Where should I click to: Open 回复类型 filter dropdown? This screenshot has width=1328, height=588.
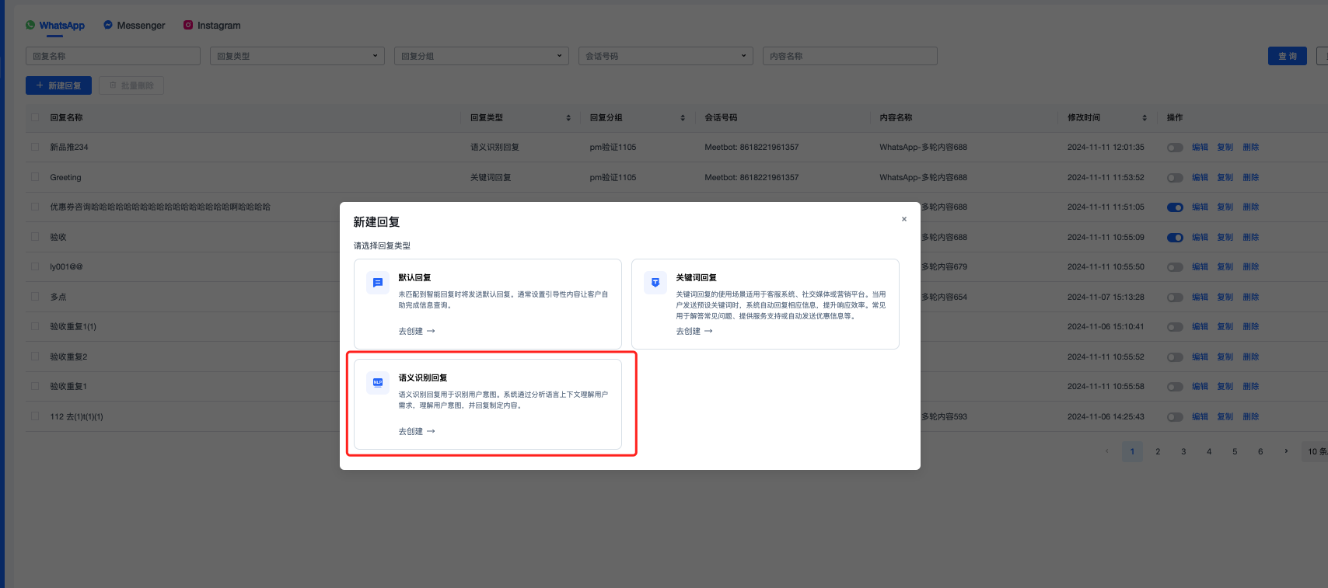coord(297,56)
